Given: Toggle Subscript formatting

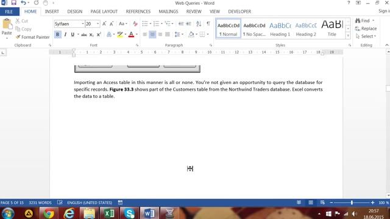Looking at the screenshot, I should click(91, 35).
